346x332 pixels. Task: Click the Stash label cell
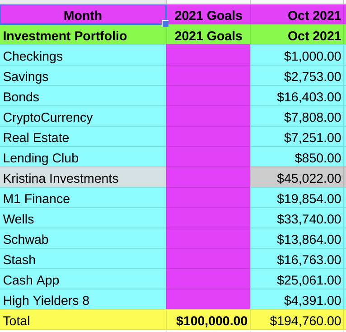point(83,260)
